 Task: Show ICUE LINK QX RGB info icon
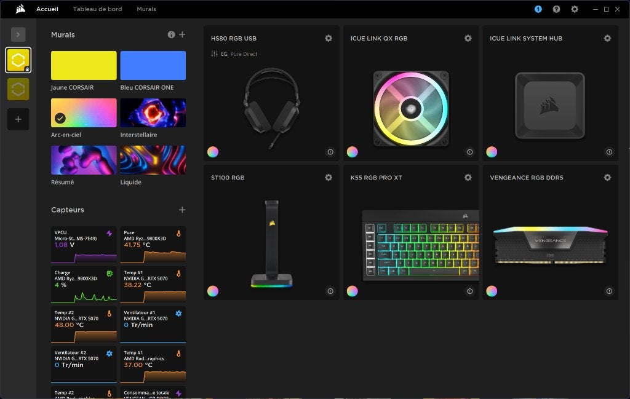469,152
